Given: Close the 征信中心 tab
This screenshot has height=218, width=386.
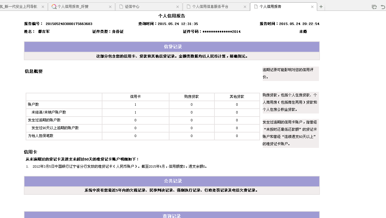Looking at the screenshot, I should coord(177,7).
